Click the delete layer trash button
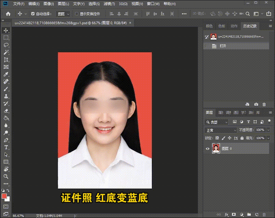Viewport: 275px width, 218px height. pos(264,214)
